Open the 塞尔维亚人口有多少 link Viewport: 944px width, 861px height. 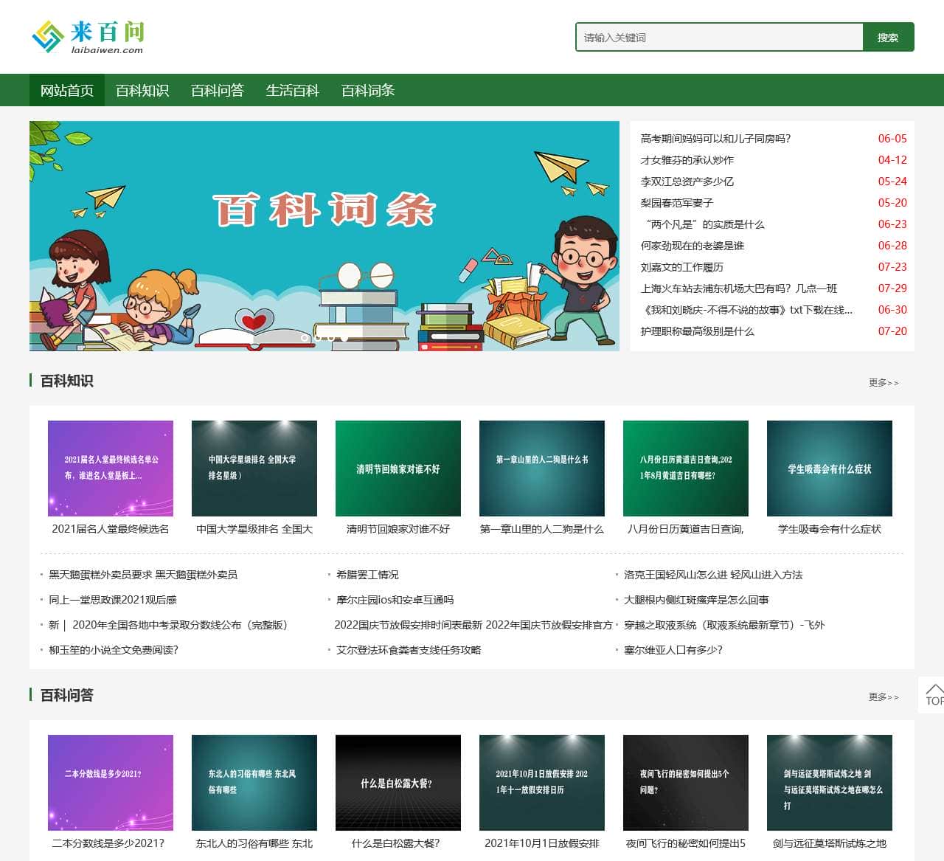pos(673,650)
